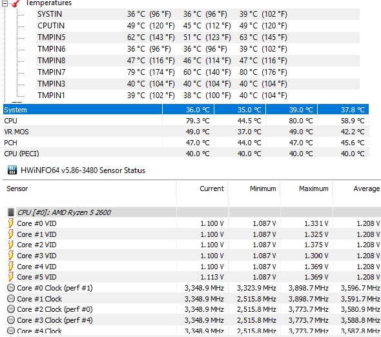Select the Core #2 Clock (perf #0) label
This screenshot has width=381, height=337.
(x=55, y=309)
